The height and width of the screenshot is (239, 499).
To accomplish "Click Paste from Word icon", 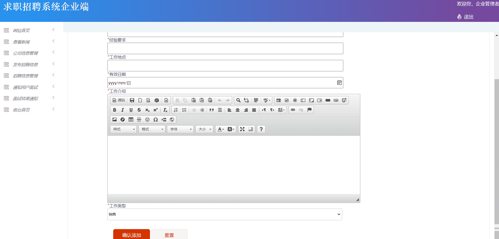I will pos(210,100).
